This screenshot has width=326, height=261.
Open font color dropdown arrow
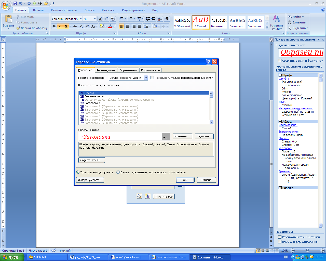pos(114,26)
